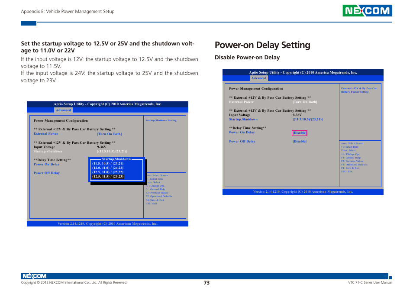Select Startup.Shutdown in the startup voltage BIOS screen
Screen dimensions: 413x291
[48, 152]
